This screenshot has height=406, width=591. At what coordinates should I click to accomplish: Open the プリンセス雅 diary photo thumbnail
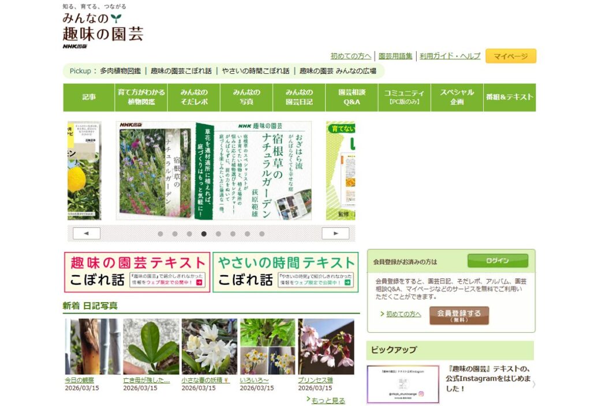coord(326,347)
